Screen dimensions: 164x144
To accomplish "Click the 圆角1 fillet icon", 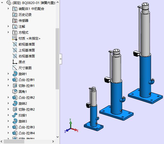I will click(x=15, y=92).
